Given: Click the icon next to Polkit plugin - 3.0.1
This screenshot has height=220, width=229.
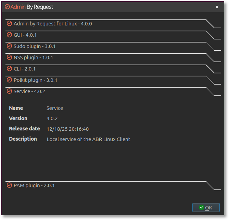Looking at the screenshot, I should [9, 80].
